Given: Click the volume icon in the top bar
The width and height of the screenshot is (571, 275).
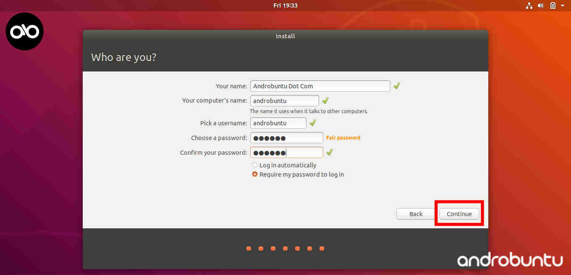Looking at the screenshot, I should 540,5.
